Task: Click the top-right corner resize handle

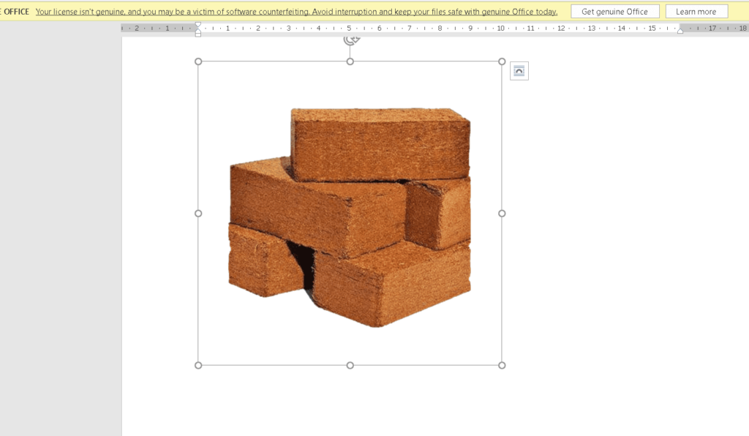Action: coord(502,61)
